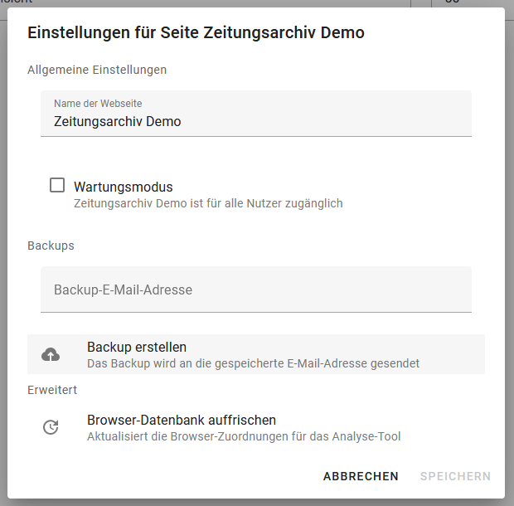Focus the Backup-E-Mail-Adresse field
Screen dimensions: 514x506
(x=255, y=290)
